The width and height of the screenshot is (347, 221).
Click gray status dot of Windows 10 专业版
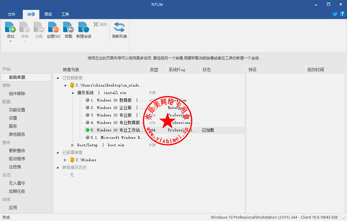click(87, 115)
